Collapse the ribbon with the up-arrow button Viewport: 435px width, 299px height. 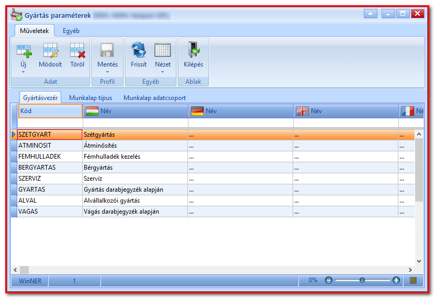pyautogui.click(x=371, y=13)
